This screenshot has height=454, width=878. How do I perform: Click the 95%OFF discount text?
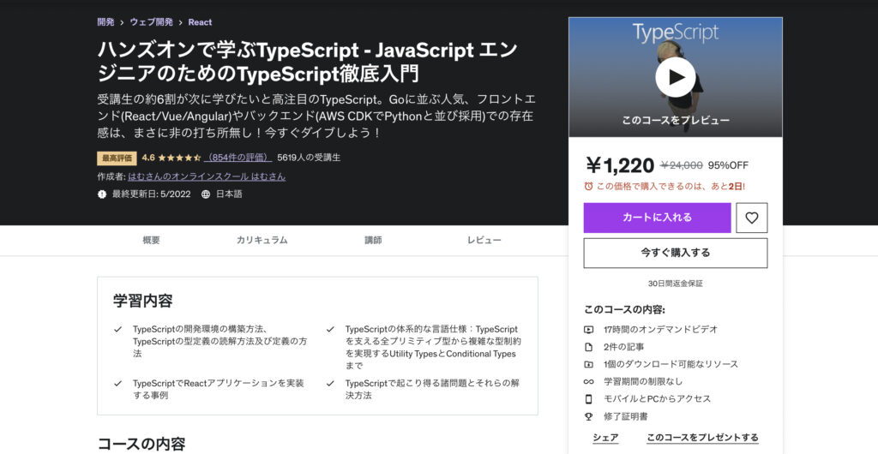[729, 165]
